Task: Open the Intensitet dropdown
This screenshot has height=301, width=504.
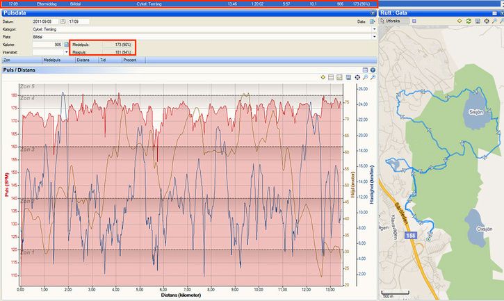Action: point(67,52)
